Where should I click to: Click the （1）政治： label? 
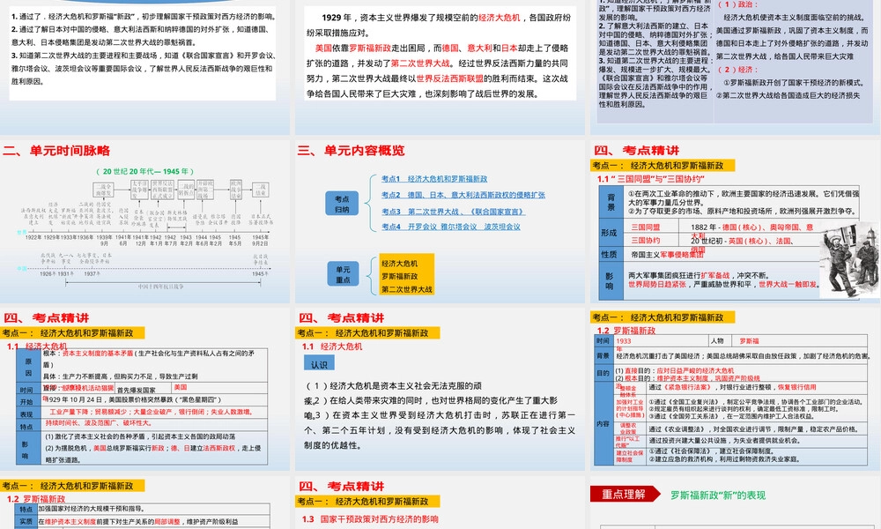(737, 4)
